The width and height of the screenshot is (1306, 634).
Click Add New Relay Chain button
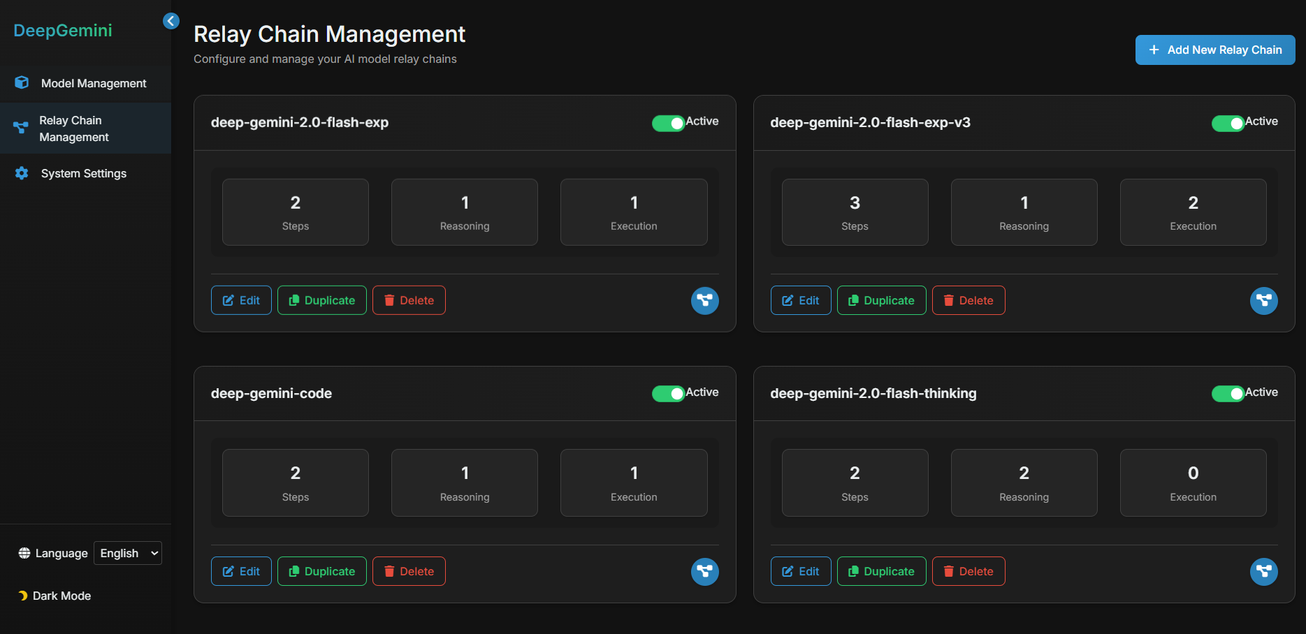tap(1214, 50)
